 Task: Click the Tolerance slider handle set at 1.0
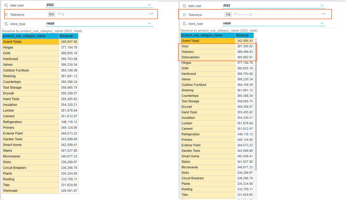(x=250, y=14)
